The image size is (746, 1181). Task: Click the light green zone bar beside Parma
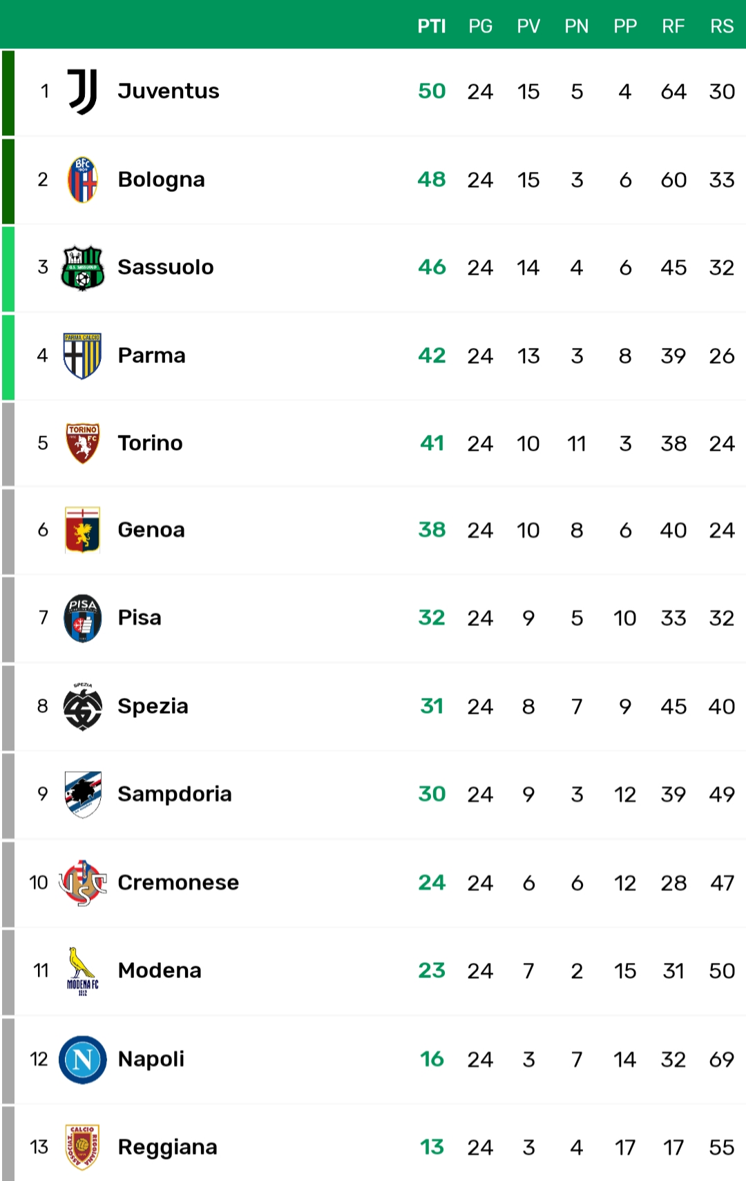[x=8, y=358]
